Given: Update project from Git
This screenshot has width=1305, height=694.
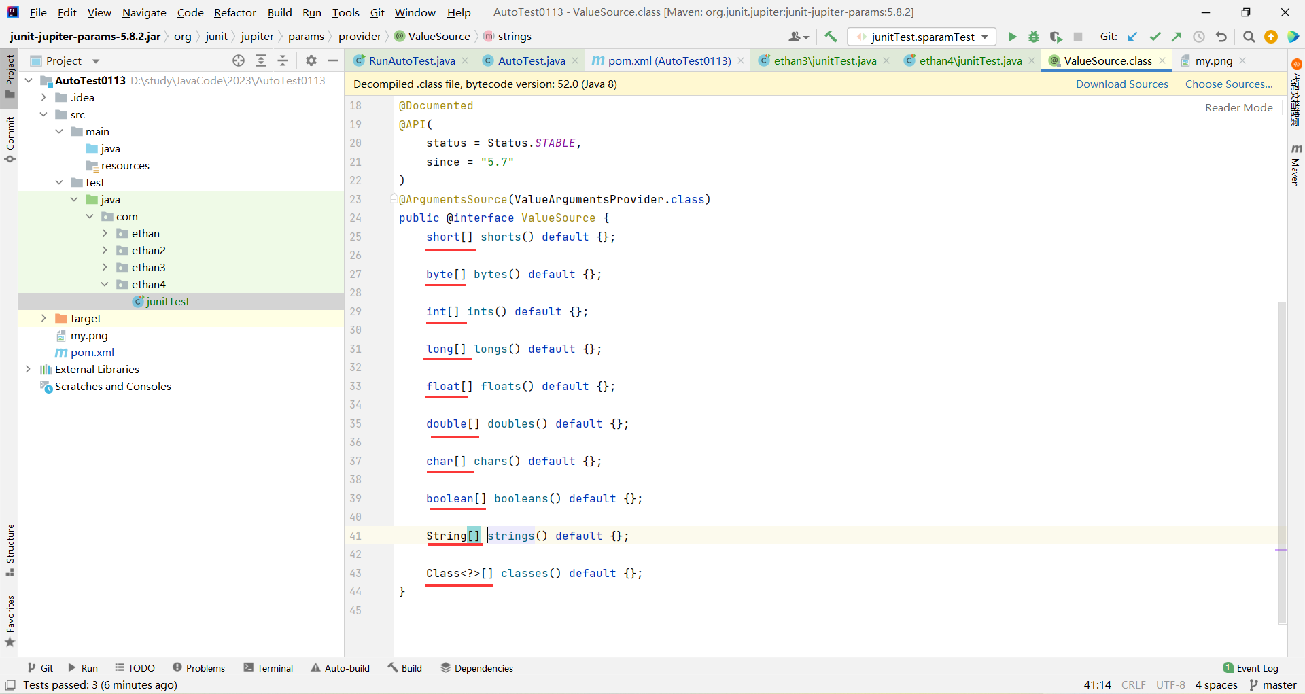Looking at the screenshot, I should click(1132, 37).
